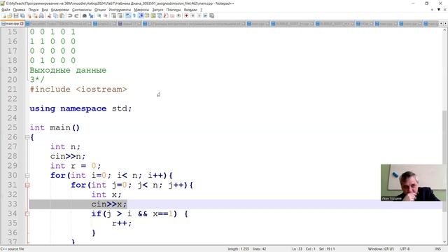This screenshot has width=448, height=252.
Task: Create a new file with toolbar icon
Action: 3,15
